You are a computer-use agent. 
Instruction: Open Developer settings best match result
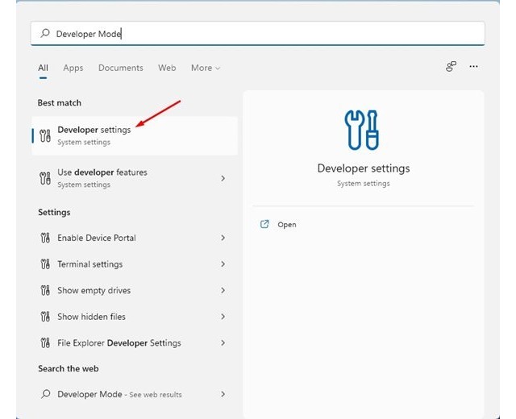point(135,135)
